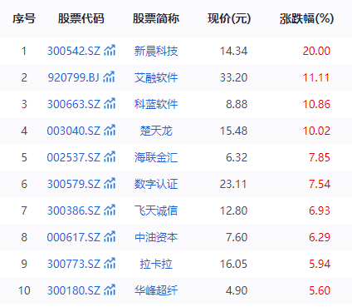Open stock name link 新晨科技
Image resolution: width=352 pixels, height=307 pixels.
tap(156, 51)
